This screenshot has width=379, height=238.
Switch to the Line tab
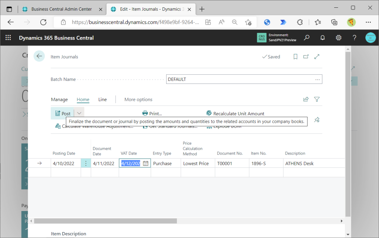pyautogui.click(x=103, y=99)
